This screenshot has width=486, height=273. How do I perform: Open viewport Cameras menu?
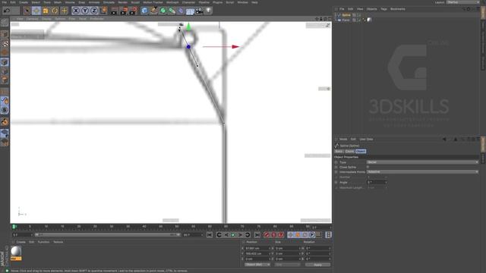[x=32, y=18]
